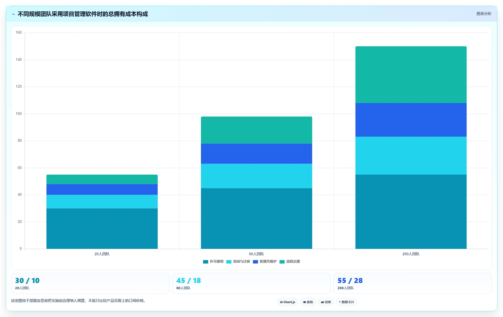
Task: Click the 数据卡片 tag chip
Action: 346,302
